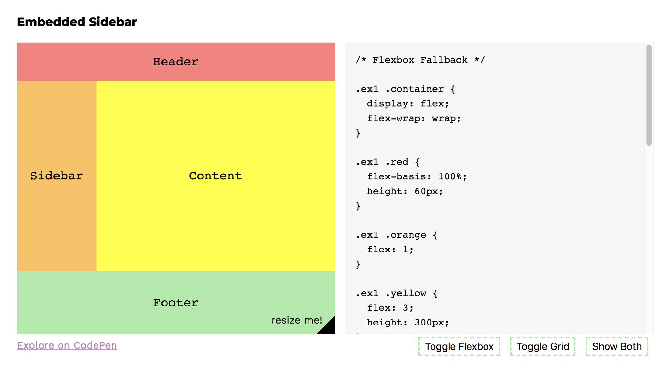Click the Toggle Grid button
The image size is (670, 371).
[x=543, y=346]
